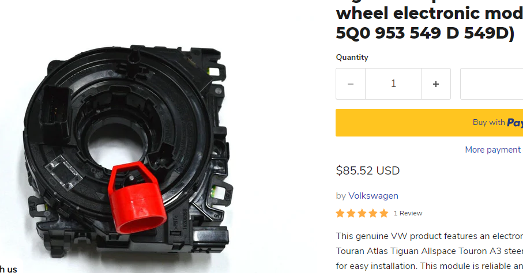
Task: Click the product title heading
Action: point(429,22)
